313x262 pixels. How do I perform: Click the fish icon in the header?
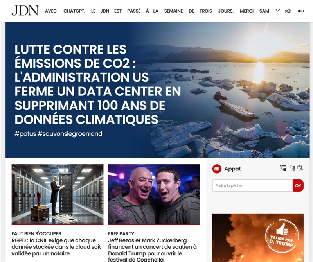pyautogui.click(x=288, y=11)
